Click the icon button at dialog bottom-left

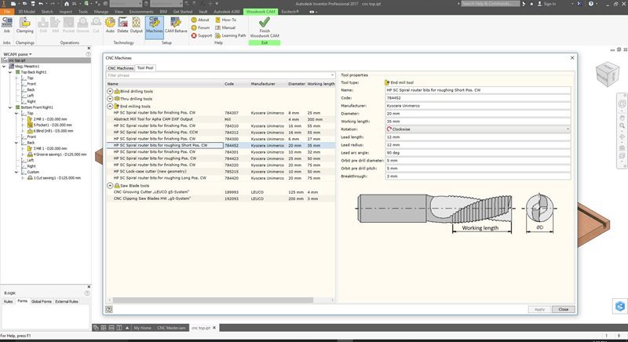(109, 309)
